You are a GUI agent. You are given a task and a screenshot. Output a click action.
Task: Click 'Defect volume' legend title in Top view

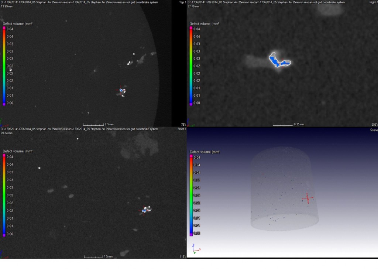click(17, 24)
